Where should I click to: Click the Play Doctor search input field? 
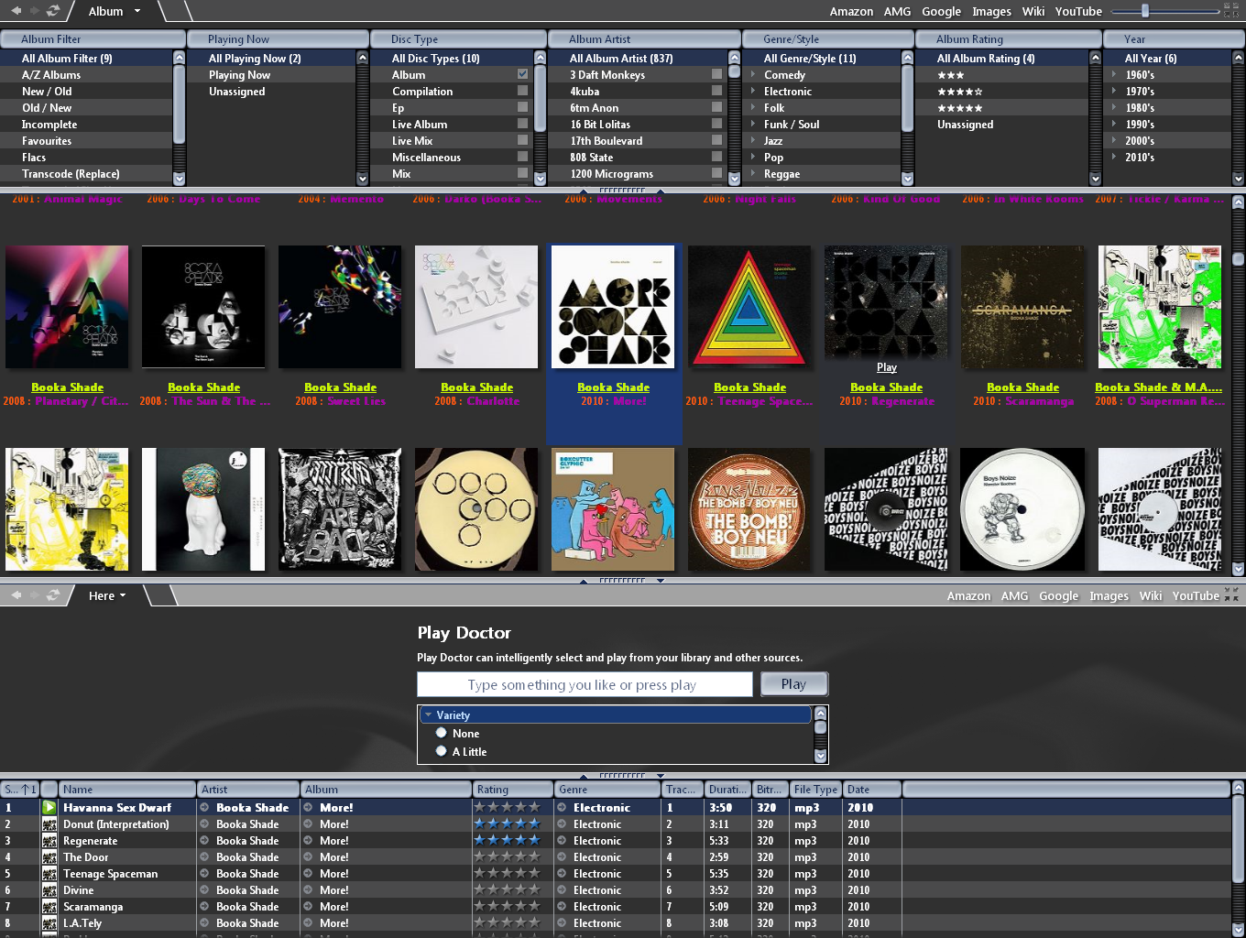point(585,684)
